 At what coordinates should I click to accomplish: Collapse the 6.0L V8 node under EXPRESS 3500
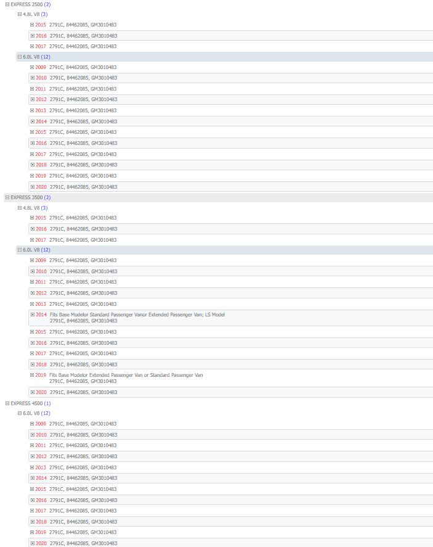tap(20, 250)
